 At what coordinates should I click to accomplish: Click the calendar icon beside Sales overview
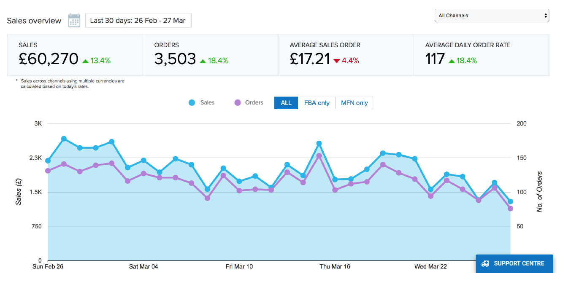coord(74,21)
